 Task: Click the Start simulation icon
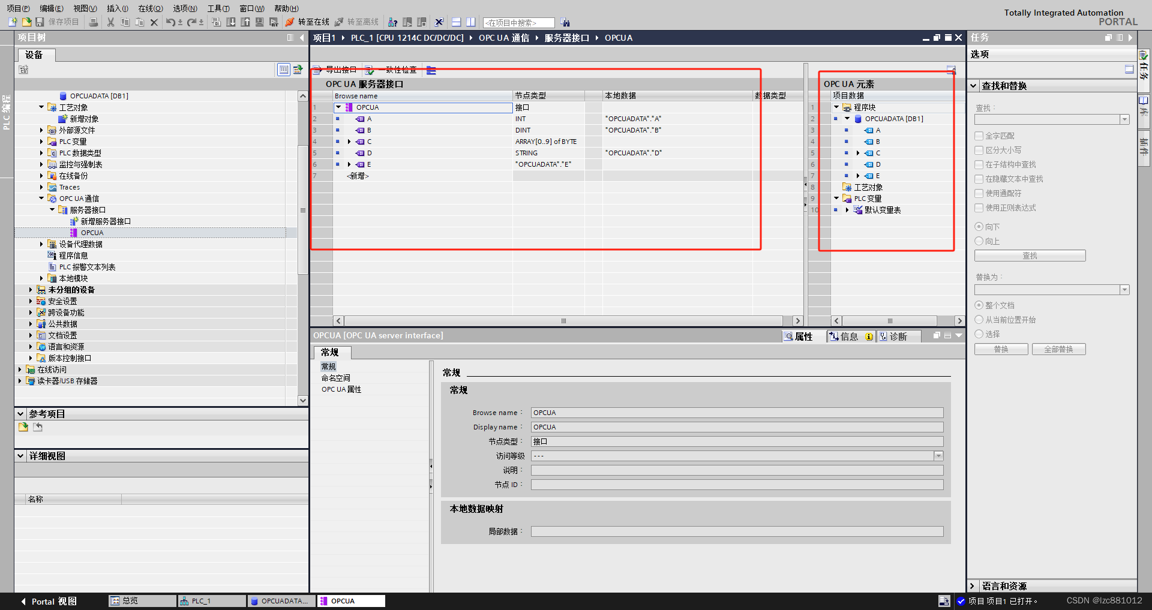(x=260, y=22)
